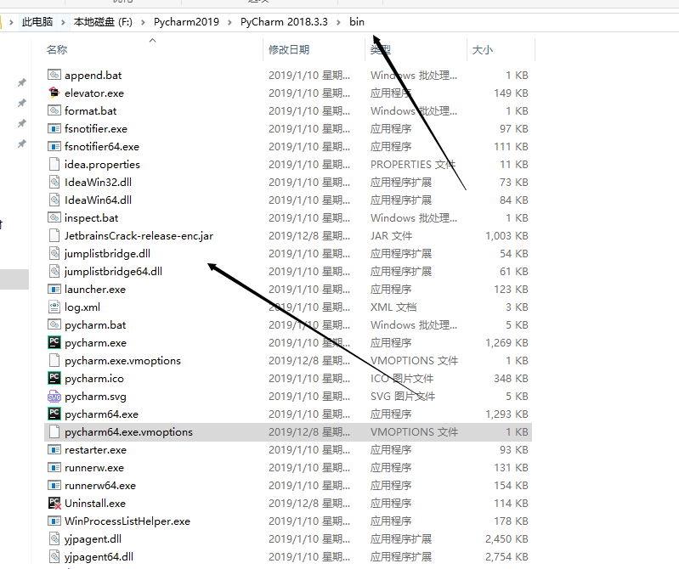This screenshot has height=569, width=679.
Task: Expand the chevron before 此电脑 breadcrumb
Action: tap(11, 22)
